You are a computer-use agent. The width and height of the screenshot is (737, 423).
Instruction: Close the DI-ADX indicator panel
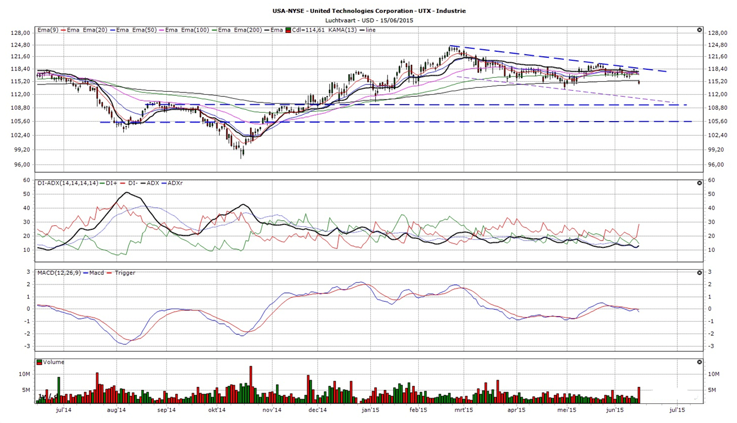(x=699, y=183)
